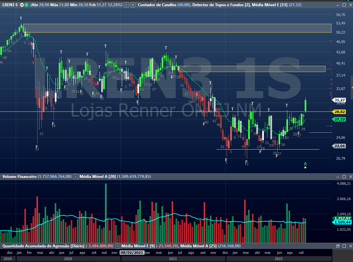
Task: Click Quantidade Acumulada de Agressão [Diário] label
Action: pyautogui.click(x=43, y=246)
